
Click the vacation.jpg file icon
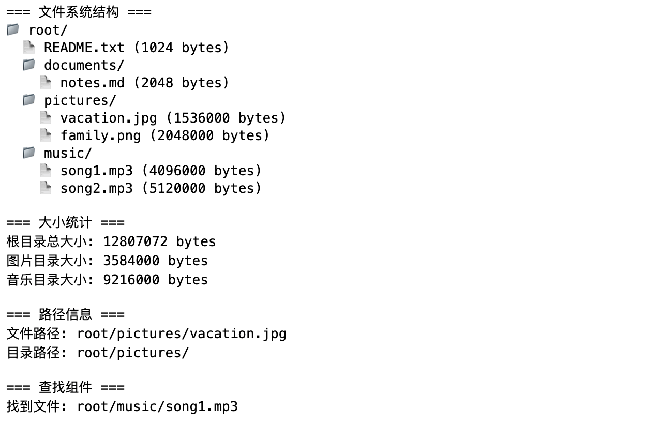(46, 117)
